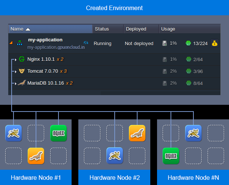Expand the Tomcat 7.0.70 node row
The image size is (229, 185).
tap(15, 71)
